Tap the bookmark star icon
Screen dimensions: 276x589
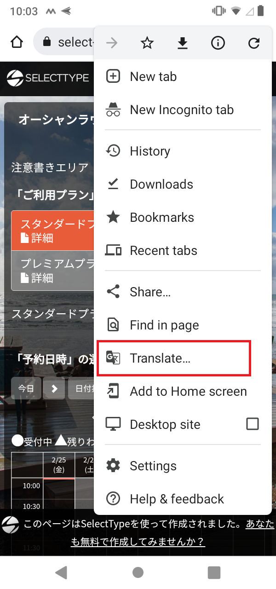tap(147, 43)
